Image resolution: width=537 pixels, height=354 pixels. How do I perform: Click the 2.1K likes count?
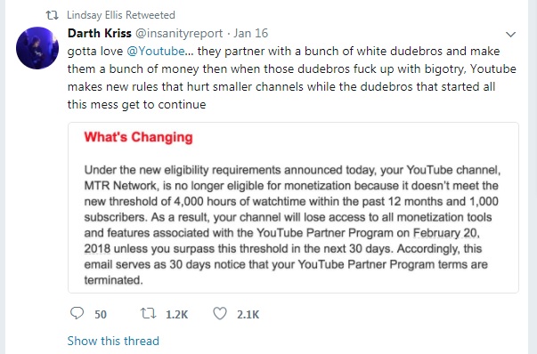248,314
